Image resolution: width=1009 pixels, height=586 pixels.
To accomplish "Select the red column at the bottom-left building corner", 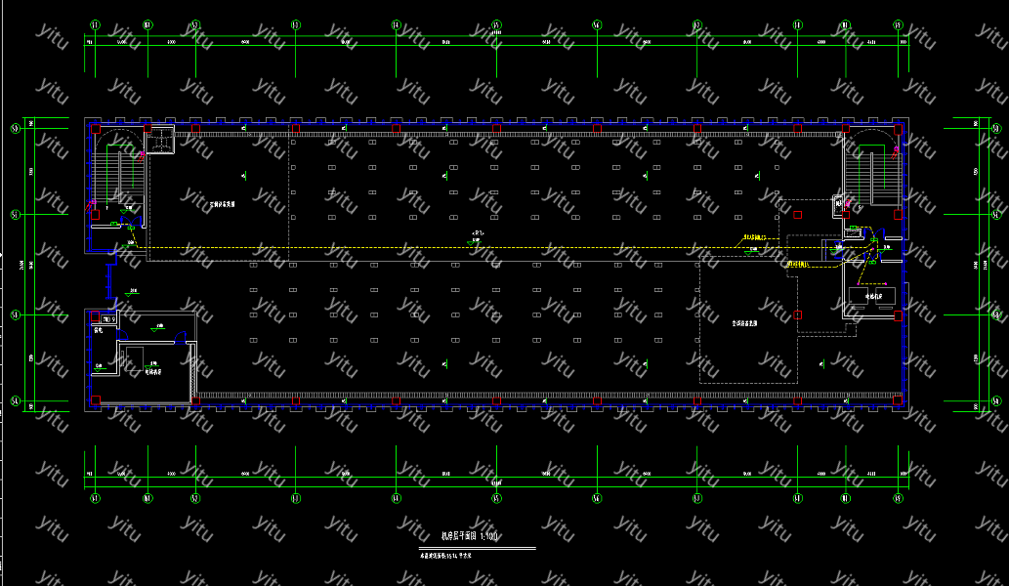I will click(x=96, y=400).
